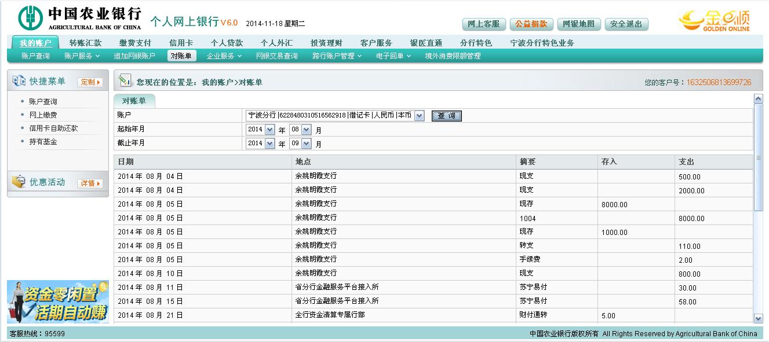Open 信用卡自助还款 quick link
This screenshot has width=769, height=342.
coord(53,128)
